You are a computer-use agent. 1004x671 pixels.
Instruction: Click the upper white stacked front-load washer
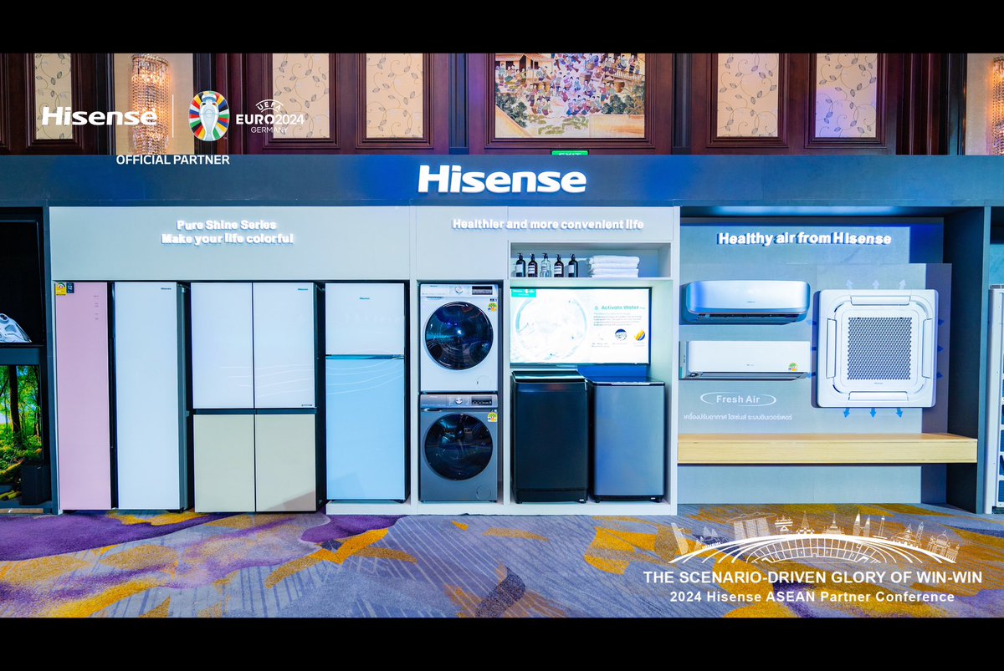tap(458, 338)
